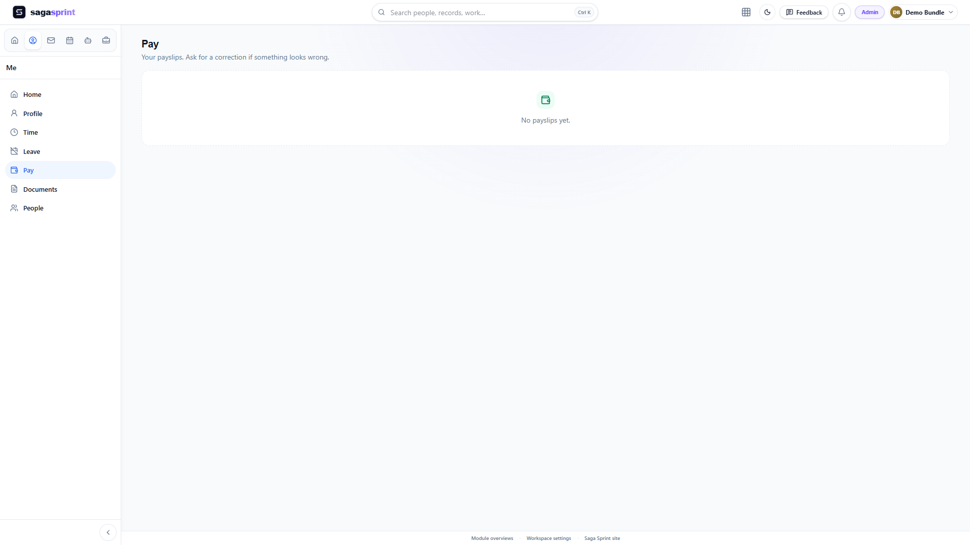Open the mail module icon

(51, 40)
